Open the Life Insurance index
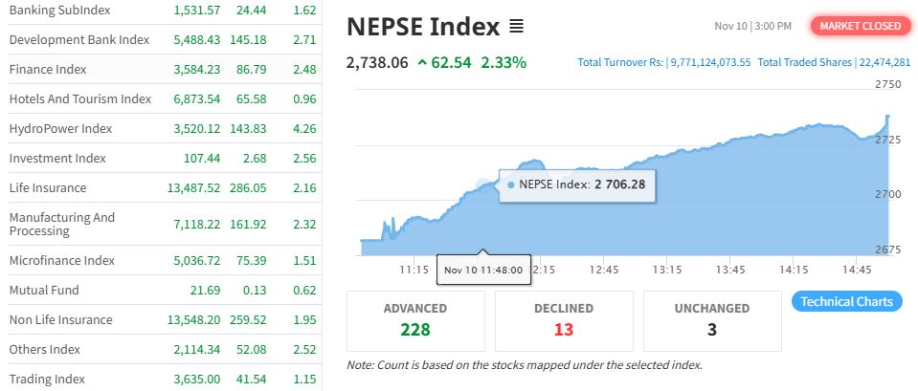 point(48,187)
